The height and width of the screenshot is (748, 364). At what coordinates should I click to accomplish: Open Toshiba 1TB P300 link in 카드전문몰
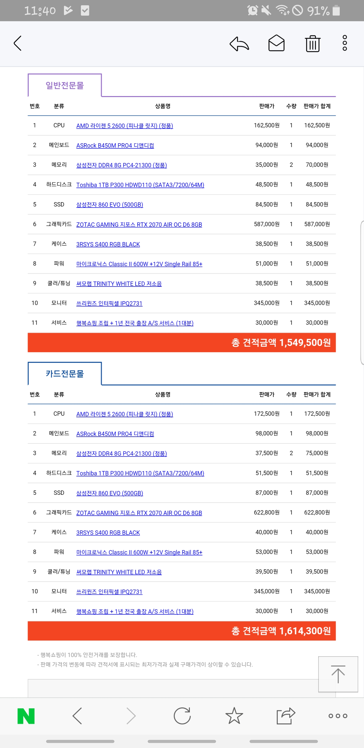(x=140, y=473)
